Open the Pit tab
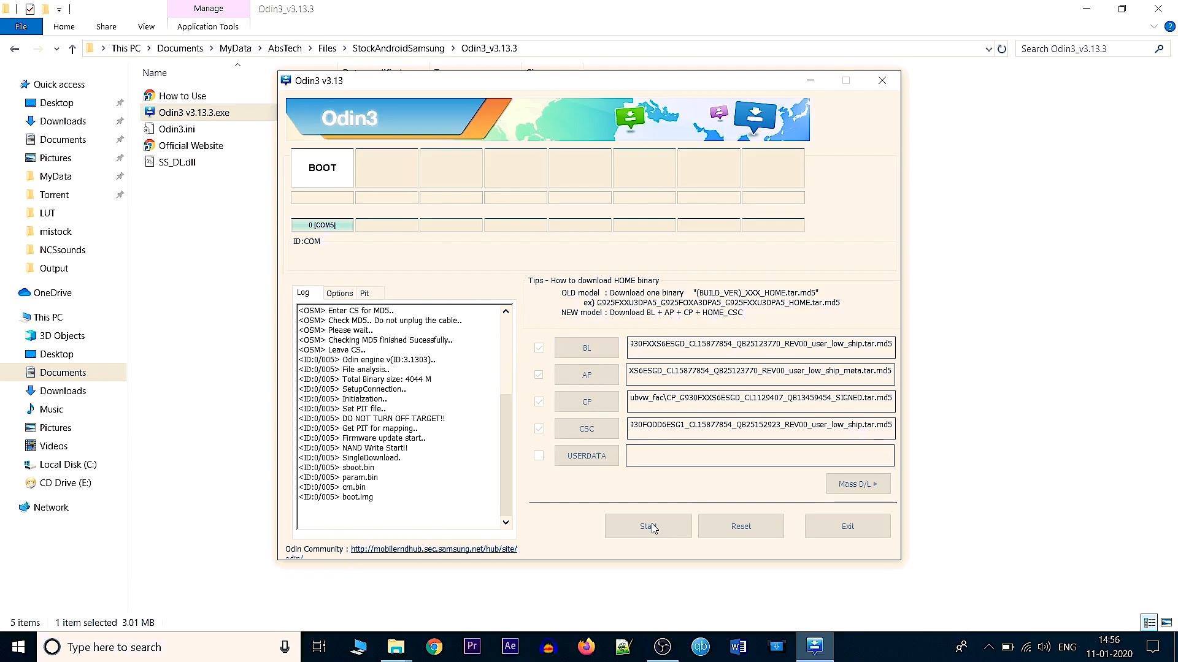 pyautogui.click(x=364, y=294)
